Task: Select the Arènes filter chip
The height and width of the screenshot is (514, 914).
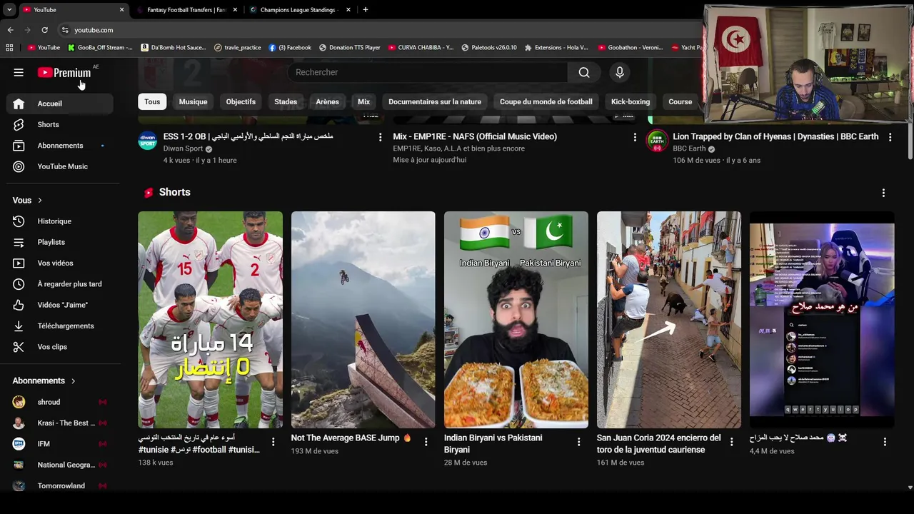Action: 327,102
